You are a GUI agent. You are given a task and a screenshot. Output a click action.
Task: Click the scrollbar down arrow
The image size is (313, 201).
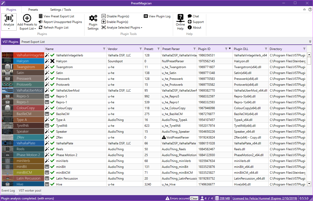tap(309, 184)
